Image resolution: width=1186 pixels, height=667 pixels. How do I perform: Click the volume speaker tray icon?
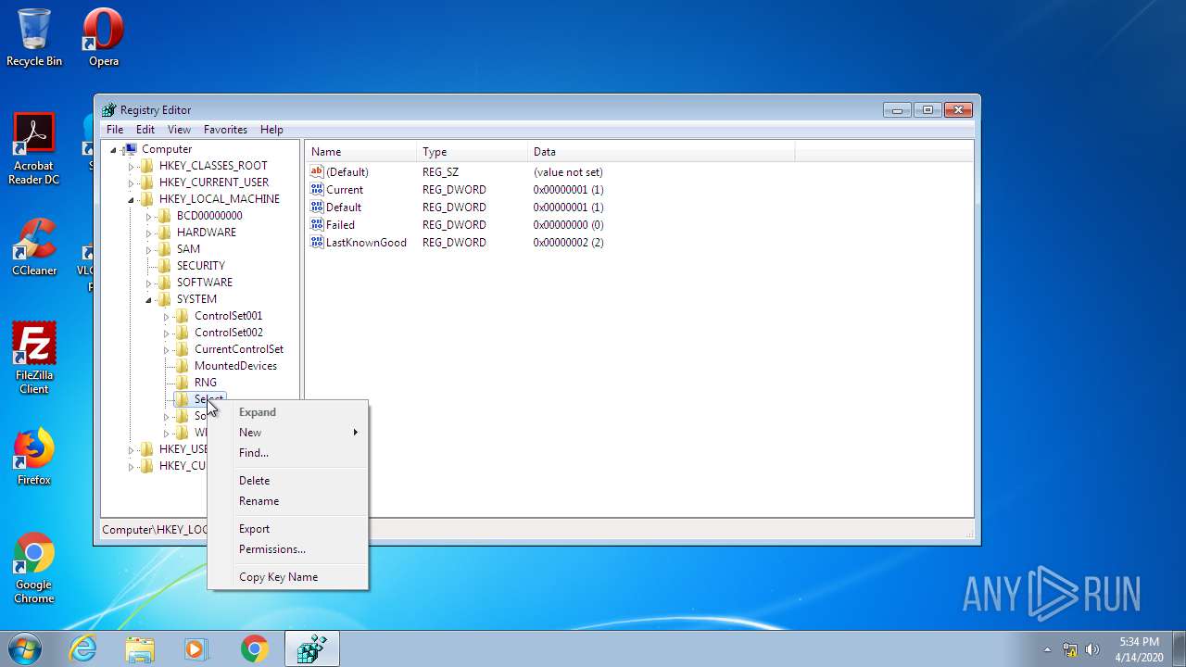(1092, 649)
